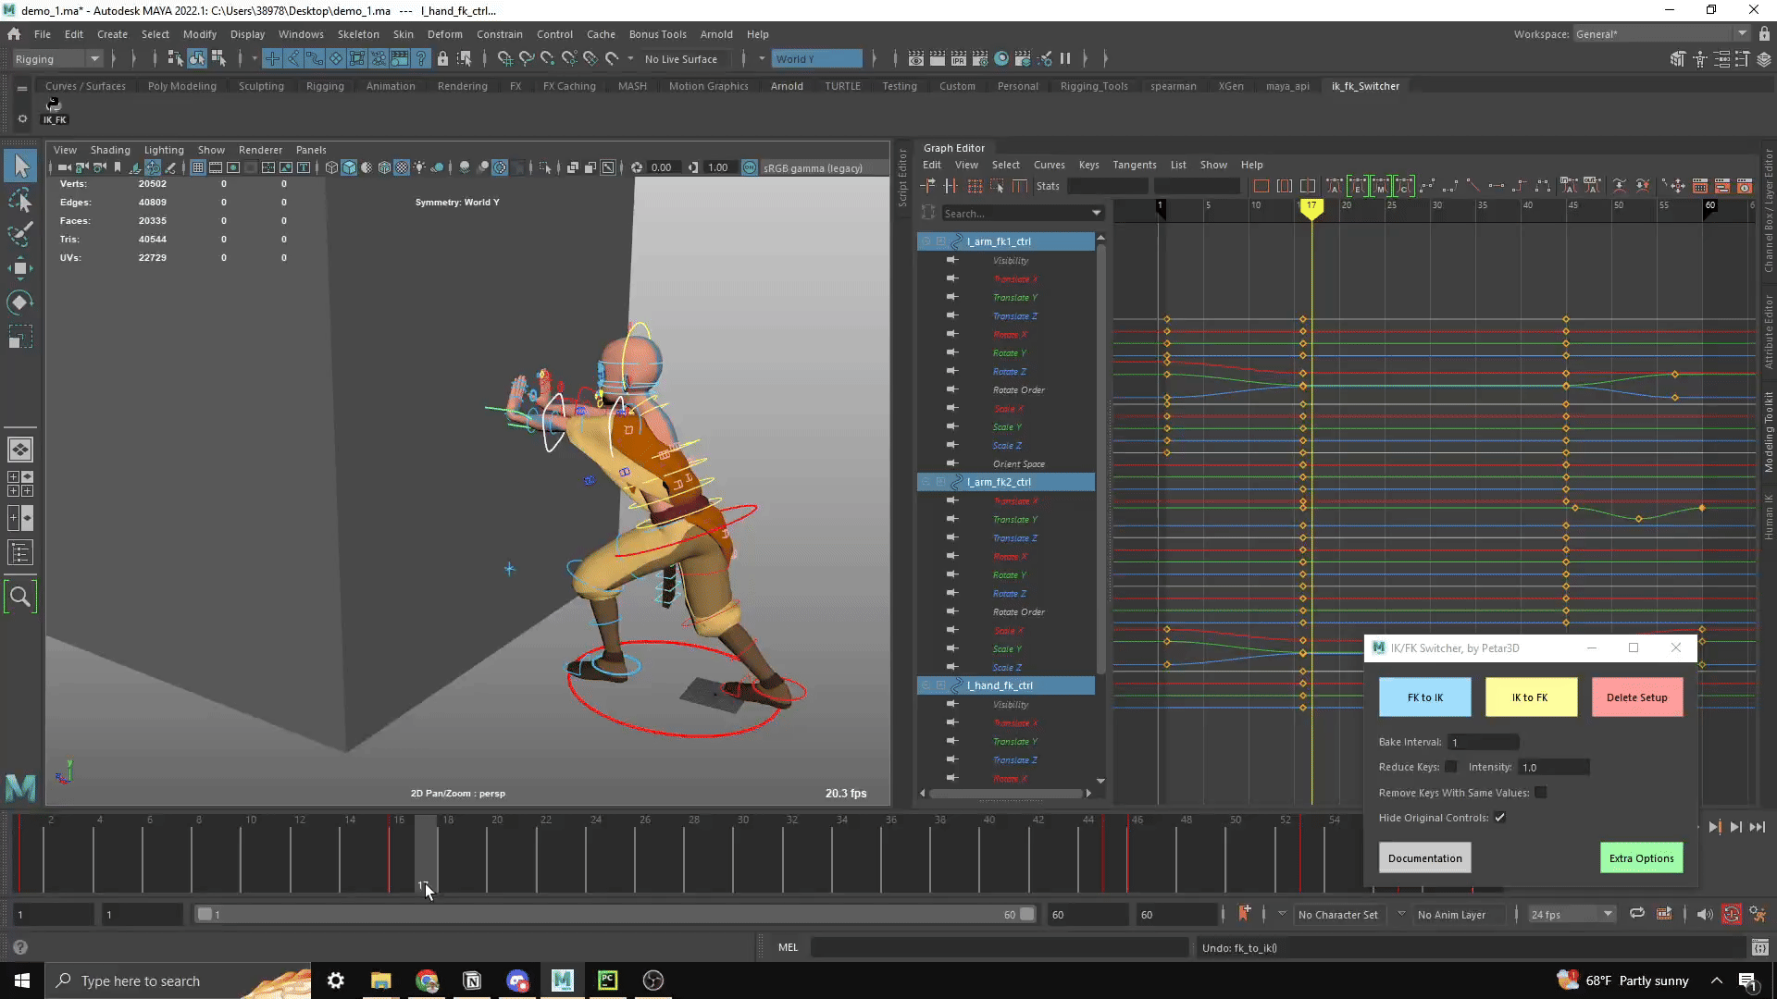This screenshot has height=999, width=1777.
Task: Click the auto keyframe toggle icon
Action: click(x=1731, y=914)
